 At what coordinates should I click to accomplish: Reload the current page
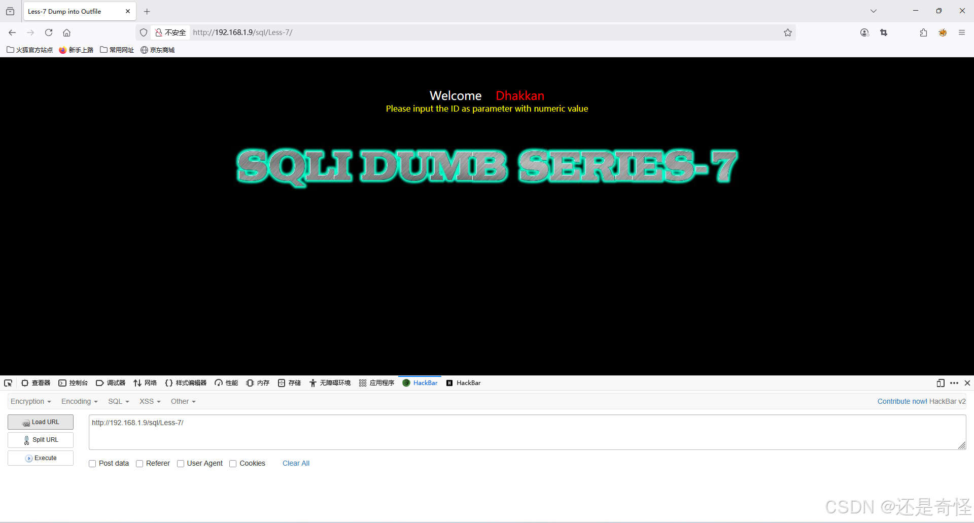[49, 32]
